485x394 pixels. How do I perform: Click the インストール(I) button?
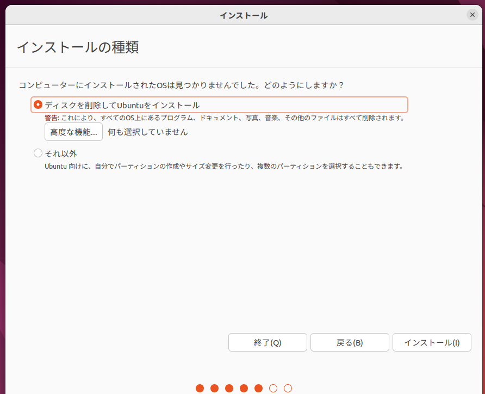(432, 342)
